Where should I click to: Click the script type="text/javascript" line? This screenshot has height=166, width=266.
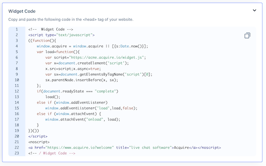coord(62,35)
